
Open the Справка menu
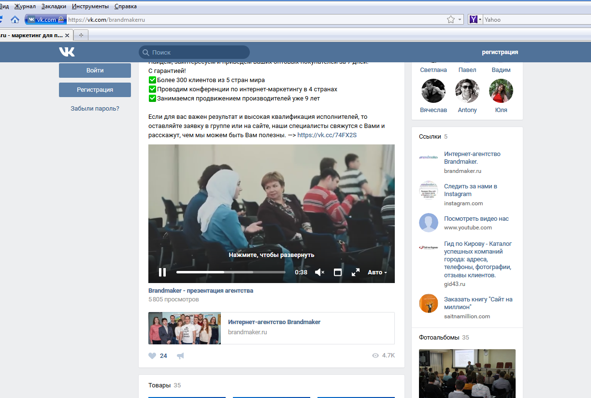126,6
